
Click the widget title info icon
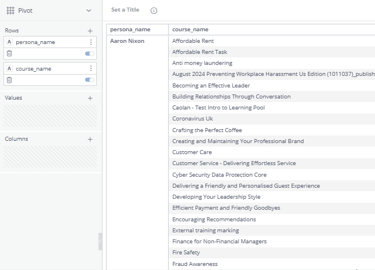154,11
